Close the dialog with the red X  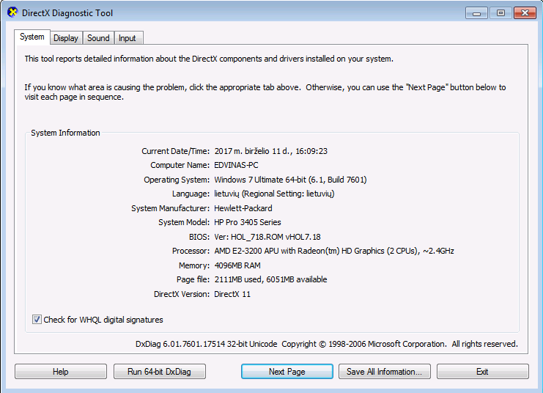click(x=525, y=12)
